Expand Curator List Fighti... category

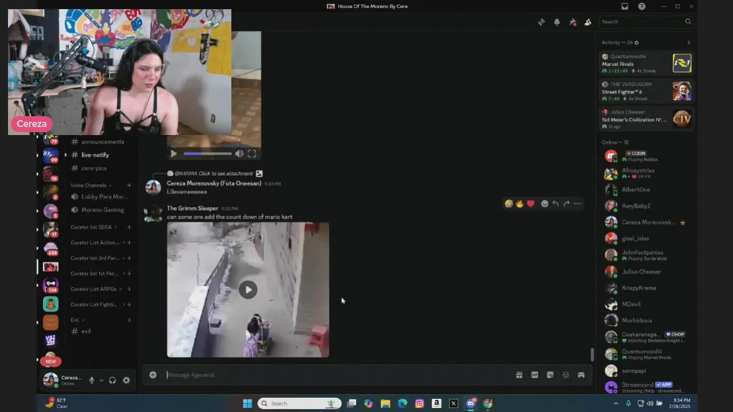click(x=96, y=304)
